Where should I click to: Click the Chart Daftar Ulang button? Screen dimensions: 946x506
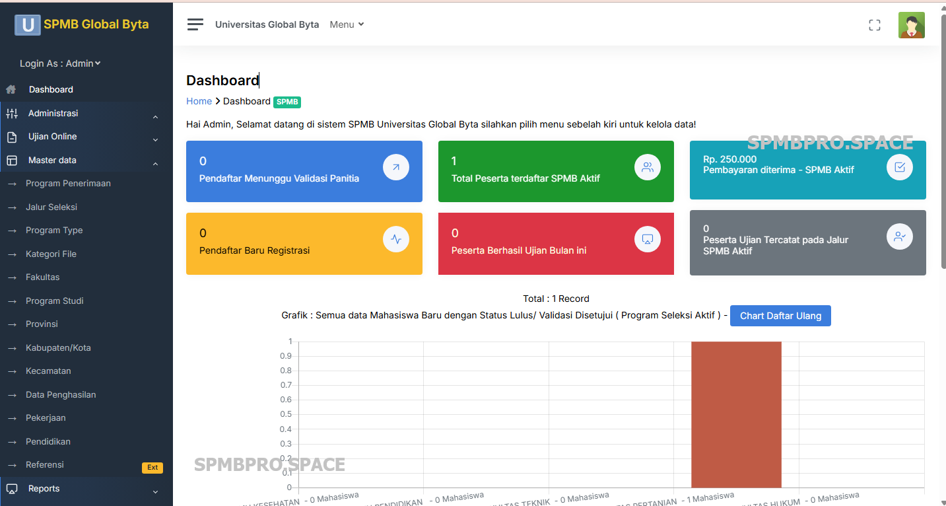(780, 316)
